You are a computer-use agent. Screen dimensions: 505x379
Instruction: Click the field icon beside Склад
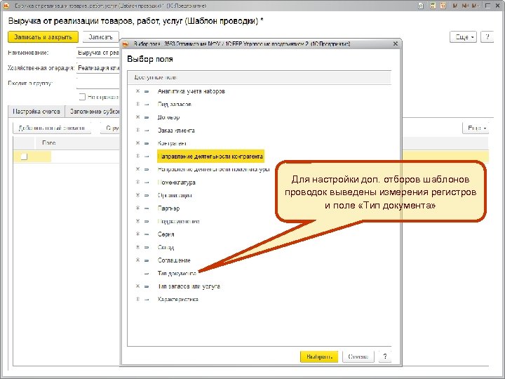(x=147, y=248)
